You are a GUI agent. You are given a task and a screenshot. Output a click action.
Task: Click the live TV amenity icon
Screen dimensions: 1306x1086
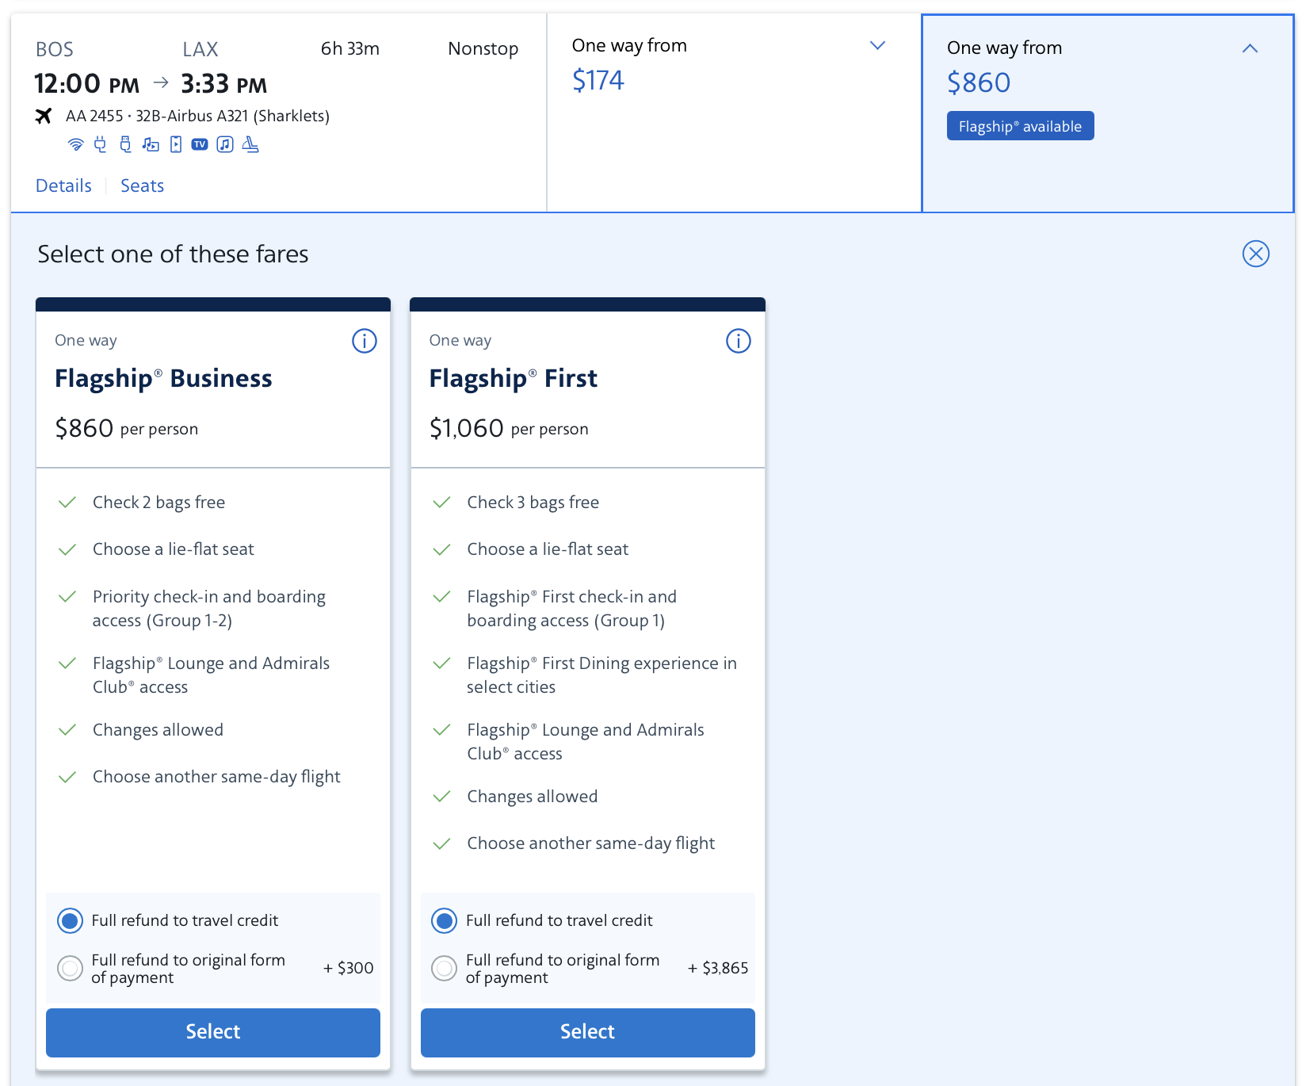[200, 144]
